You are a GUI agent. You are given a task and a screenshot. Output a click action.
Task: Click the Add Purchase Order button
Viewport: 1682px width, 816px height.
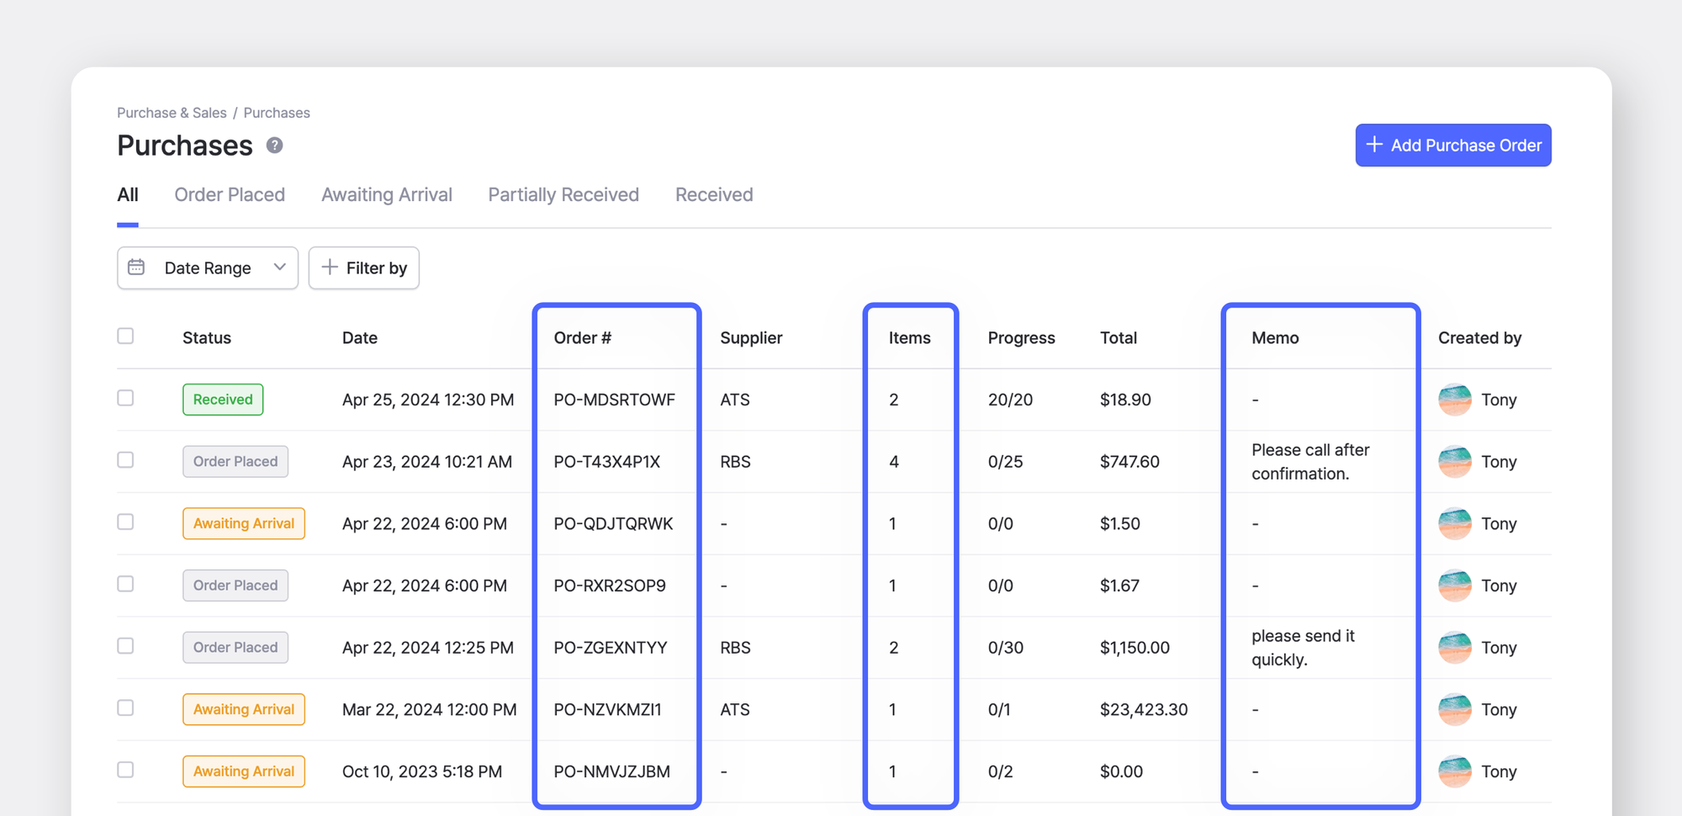1453,145
